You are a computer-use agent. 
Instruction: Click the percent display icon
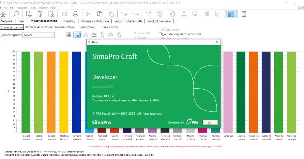click(102, 35)
